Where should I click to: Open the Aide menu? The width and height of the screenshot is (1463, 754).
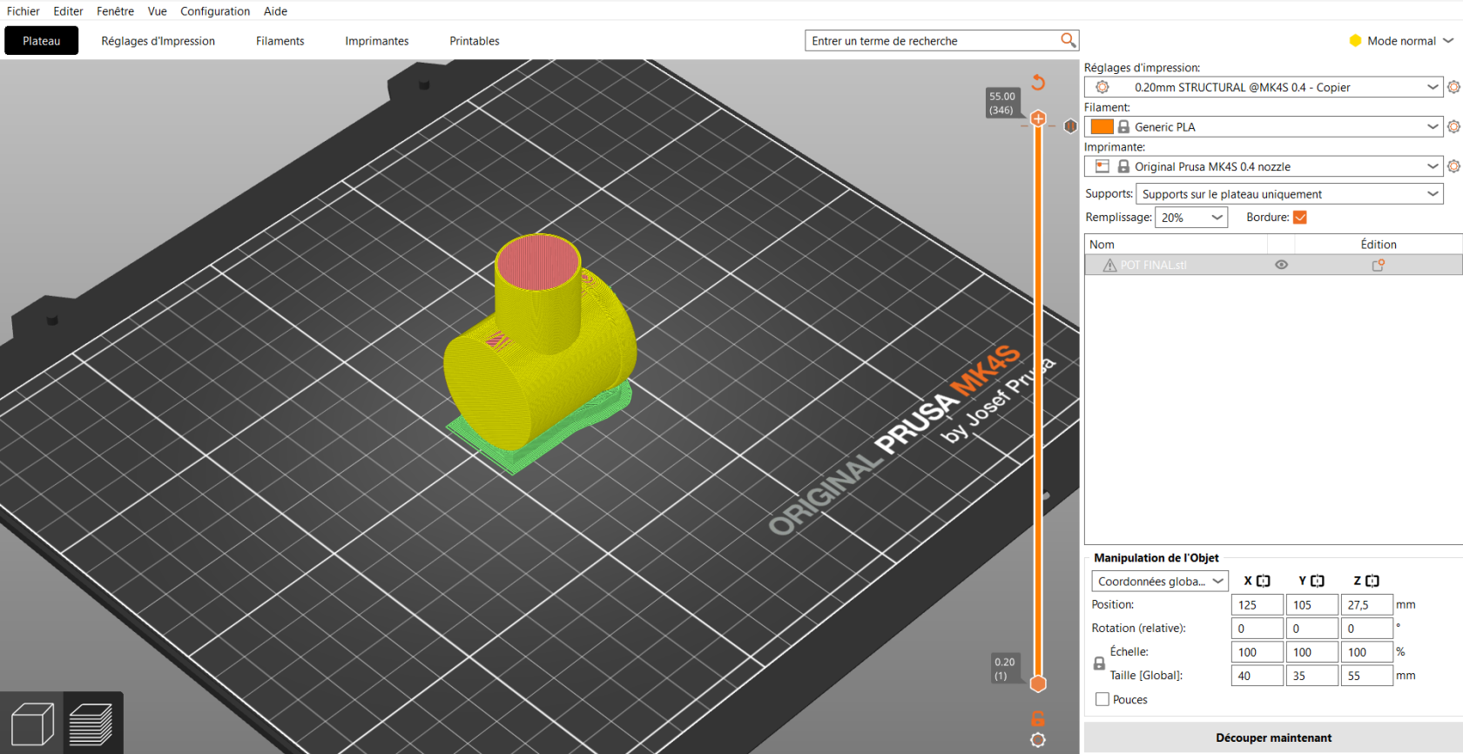(275, 11)
